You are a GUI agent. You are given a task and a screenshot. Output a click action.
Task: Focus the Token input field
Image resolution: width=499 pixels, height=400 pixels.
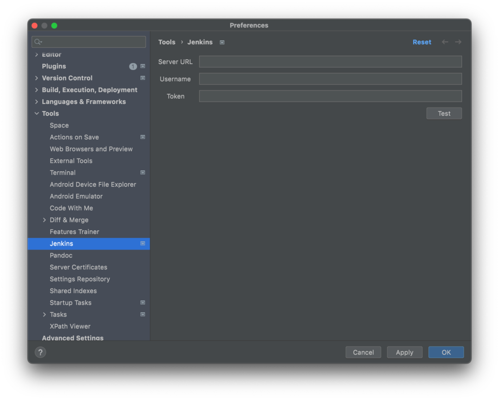point(330,96)
